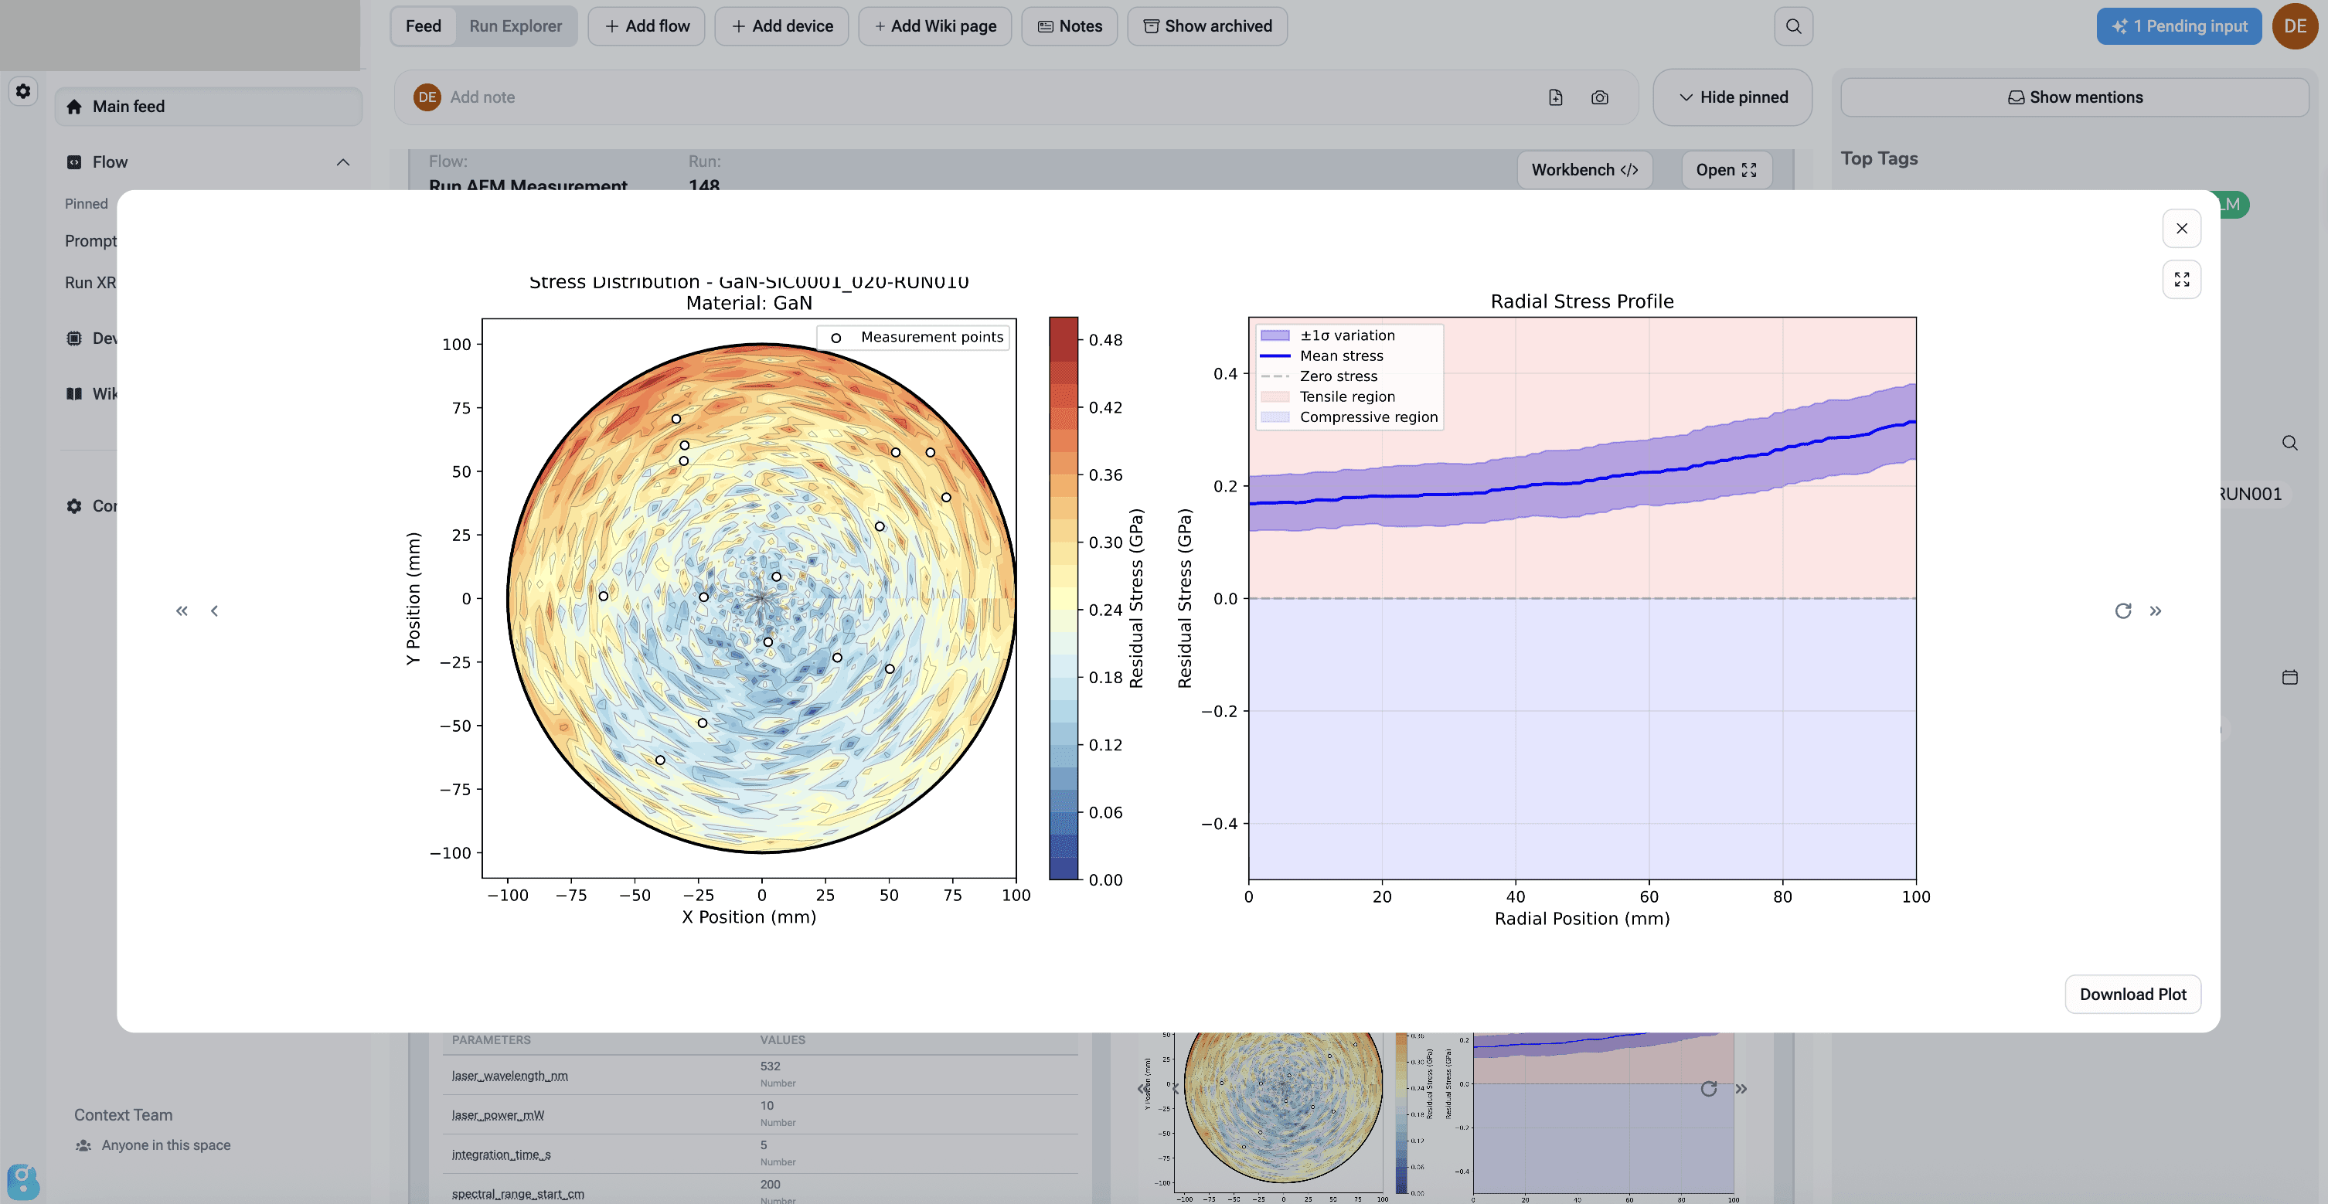Collapse pinned items with Hide pinned
2328x1204 pixels.
(x=1732, y=97)
